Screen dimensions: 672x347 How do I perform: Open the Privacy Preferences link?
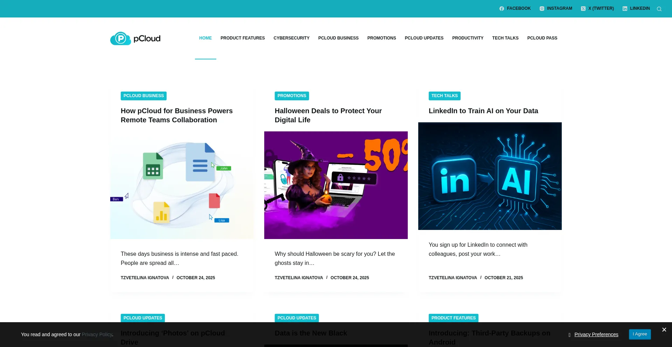click(596, 334)
